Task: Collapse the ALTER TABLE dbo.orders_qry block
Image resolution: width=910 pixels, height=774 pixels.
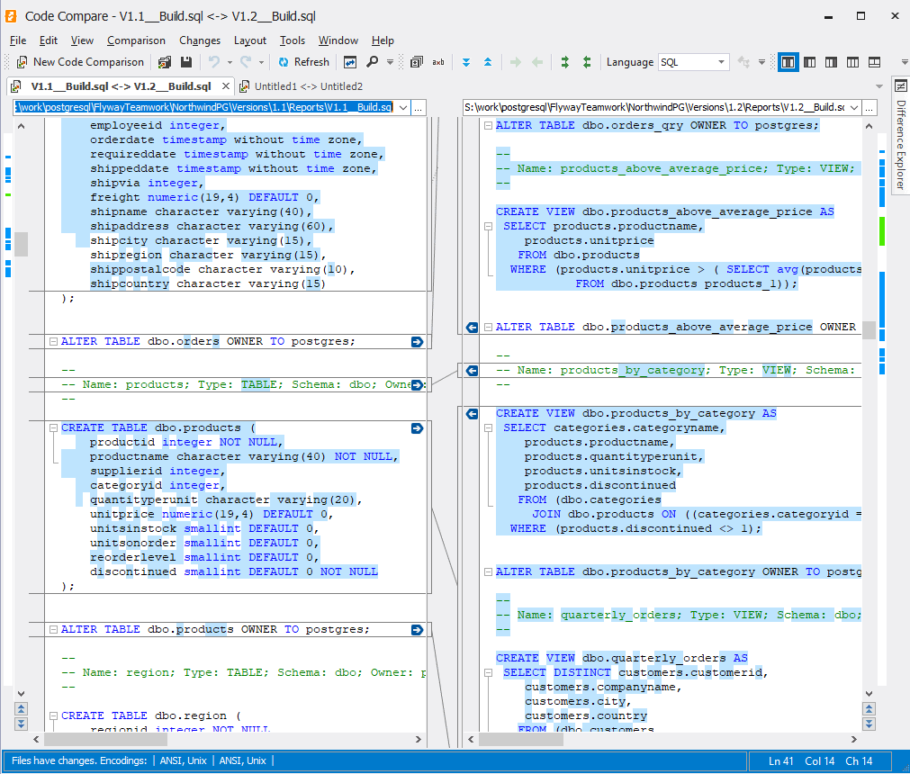Action: 488,125
